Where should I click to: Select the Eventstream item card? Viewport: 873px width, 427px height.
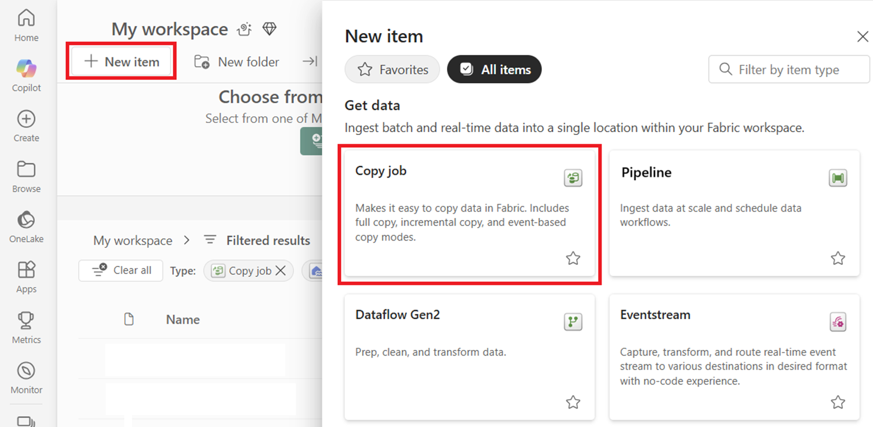pyautogui.click(x=734, y=356)
